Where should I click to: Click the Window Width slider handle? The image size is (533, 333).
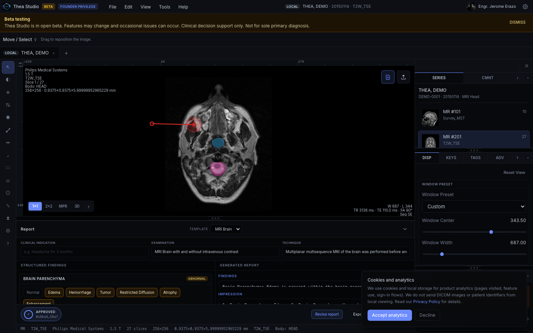click(x=442, y=254)
